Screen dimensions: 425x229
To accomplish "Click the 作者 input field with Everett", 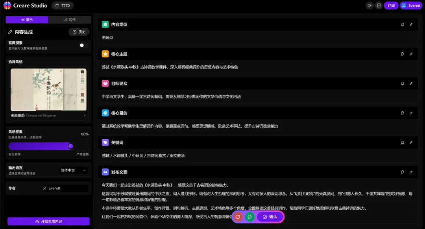I will 65,188.
